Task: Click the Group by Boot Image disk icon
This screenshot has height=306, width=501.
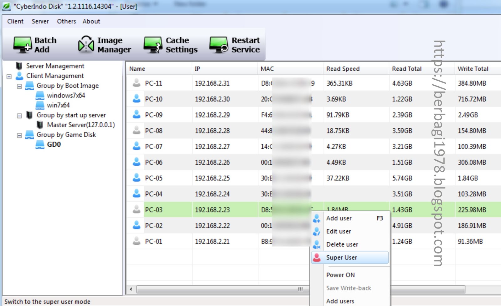Action: point(29,85)
